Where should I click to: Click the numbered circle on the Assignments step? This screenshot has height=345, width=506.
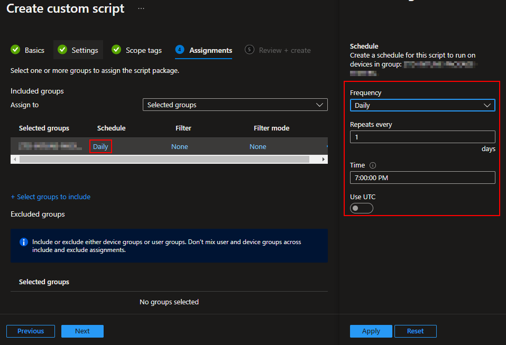[179, 50]
